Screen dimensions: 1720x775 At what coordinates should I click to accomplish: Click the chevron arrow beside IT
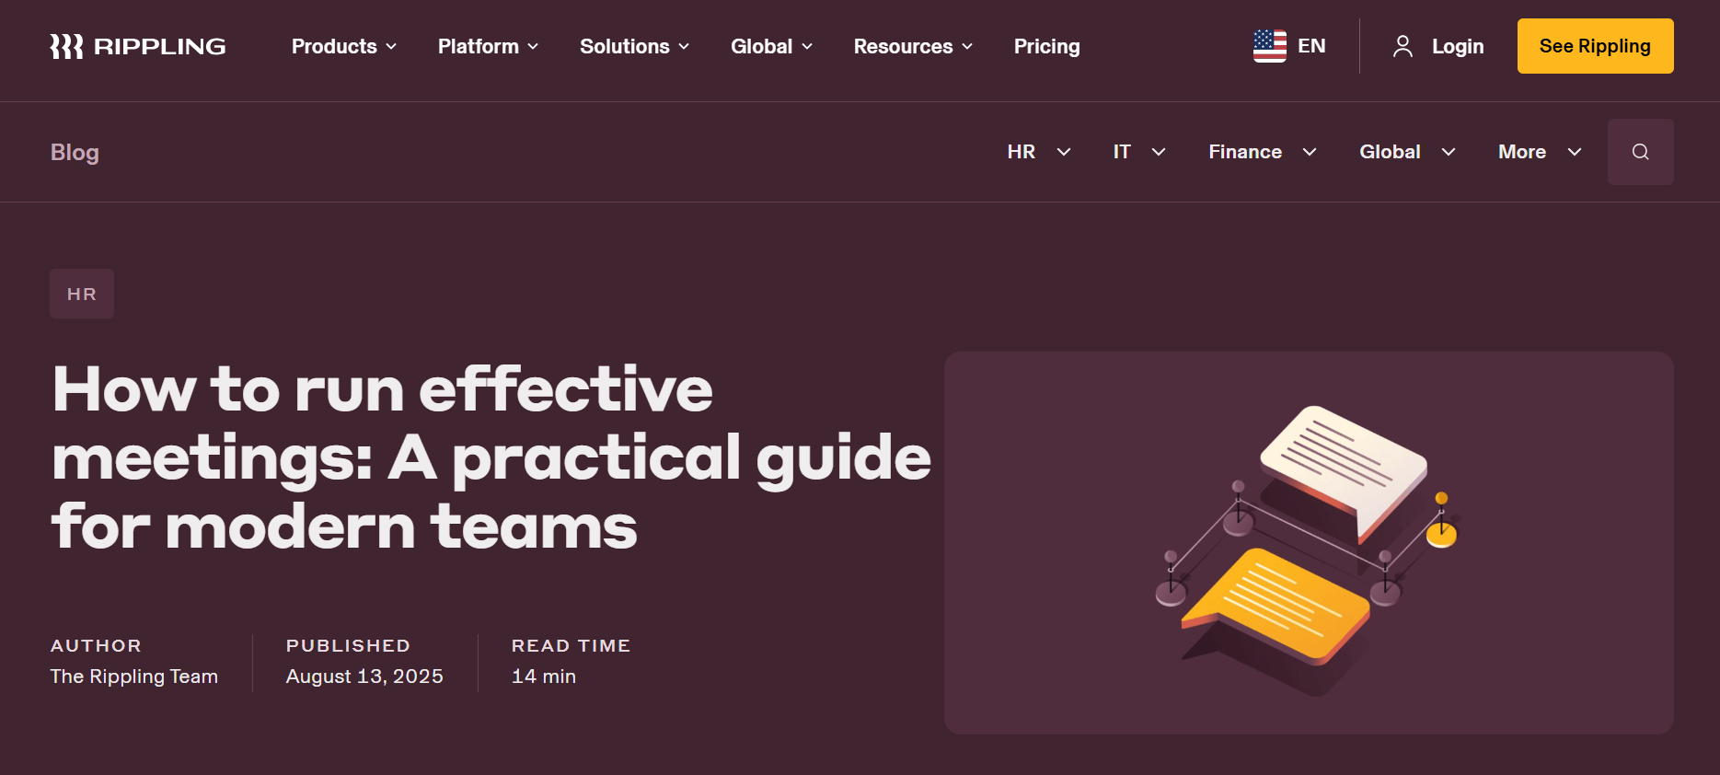[x=1159, y=152]
